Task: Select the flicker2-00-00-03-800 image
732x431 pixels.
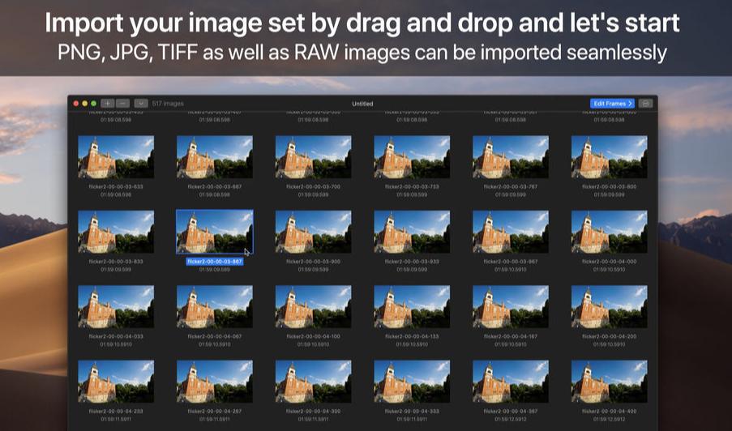Action: (609, 156)
